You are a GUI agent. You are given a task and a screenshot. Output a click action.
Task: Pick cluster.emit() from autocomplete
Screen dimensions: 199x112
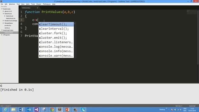[56, 38]
